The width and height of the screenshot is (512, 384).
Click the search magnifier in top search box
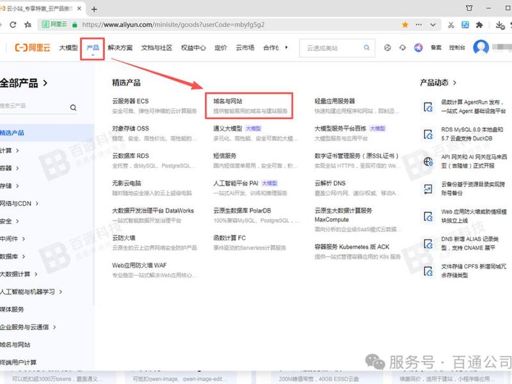click(367, 47)
